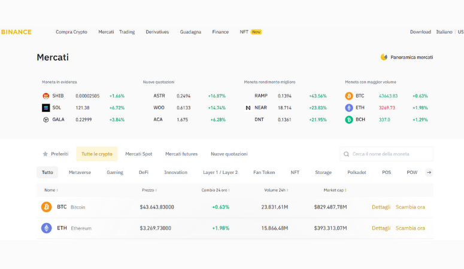Screen dimensions: 464x269
Task: Filter by Innovation category
Action: pyautogui.click(x=176, y=172)
